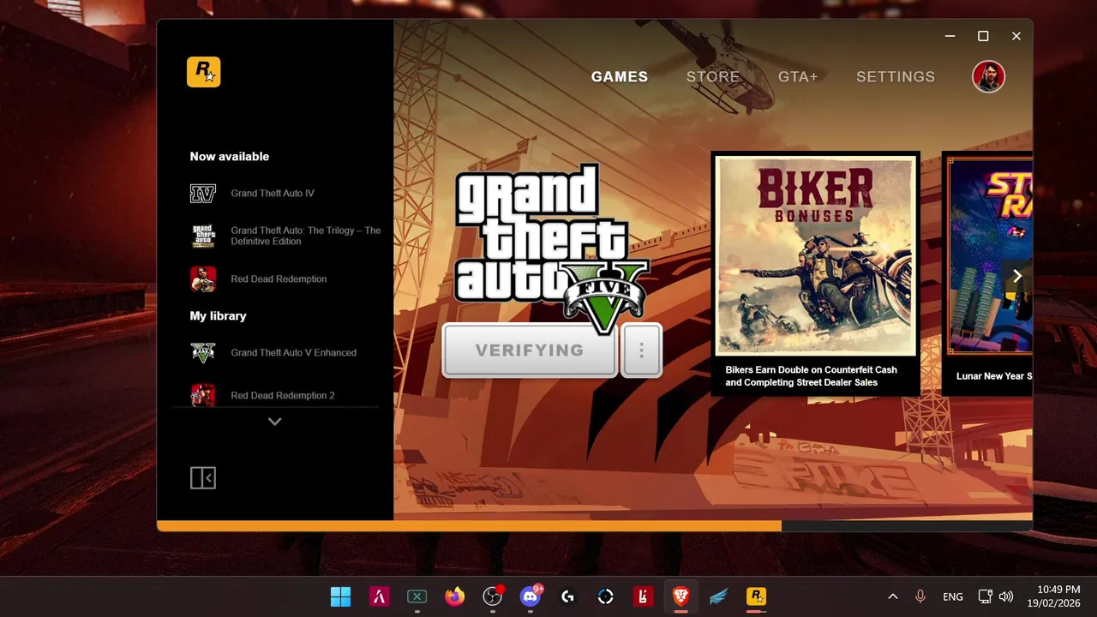Click the circular blue-ring taskbar icon

605,596
